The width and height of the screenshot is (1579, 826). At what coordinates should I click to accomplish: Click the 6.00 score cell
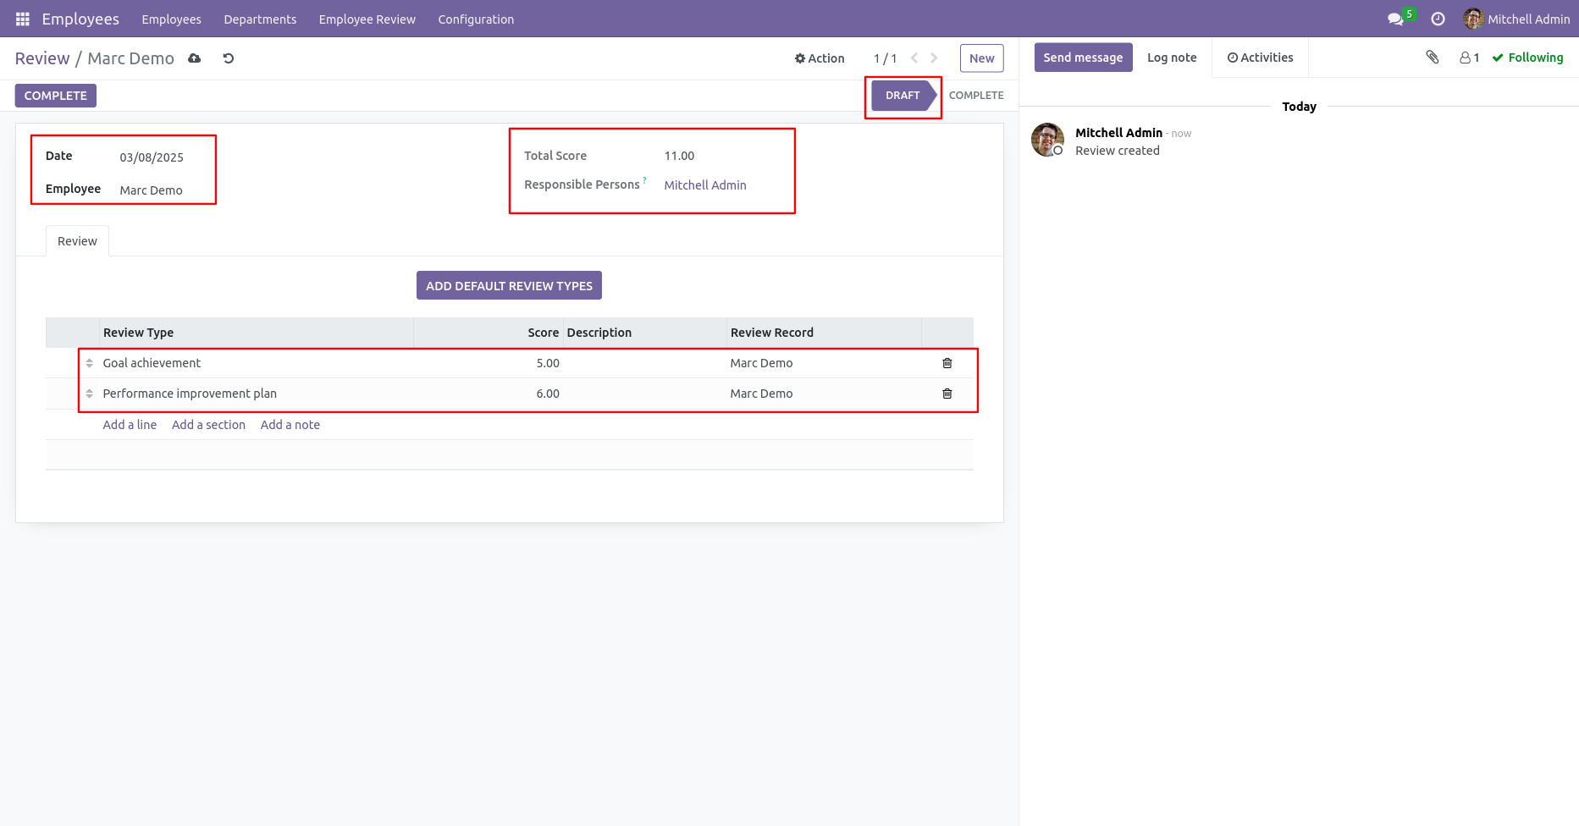[489, 394]
